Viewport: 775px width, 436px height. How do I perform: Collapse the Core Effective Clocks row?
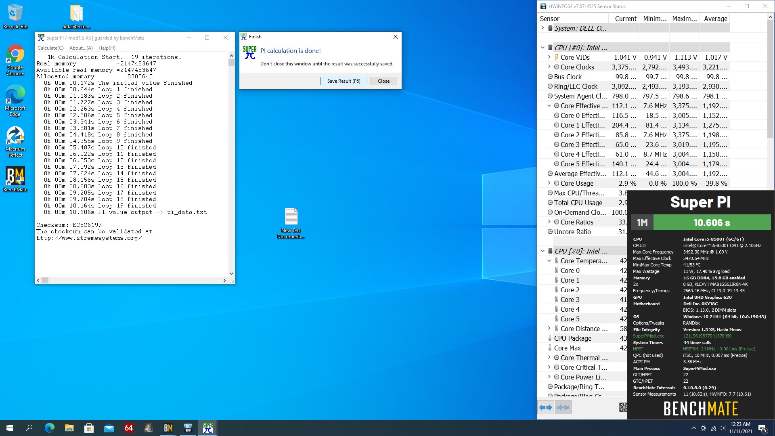coord(549,106)
